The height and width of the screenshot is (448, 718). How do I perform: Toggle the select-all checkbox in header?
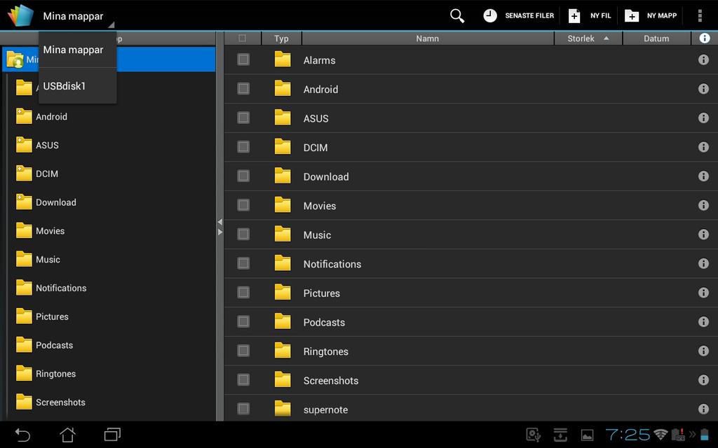pyautogui.click(x=242, y=38)
